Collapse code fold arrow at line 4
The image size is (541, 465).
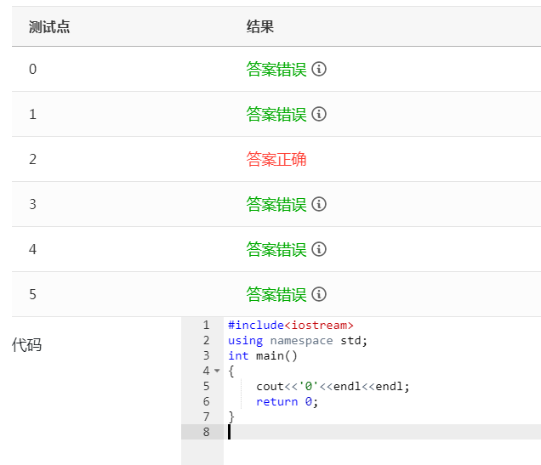point(217,371)
